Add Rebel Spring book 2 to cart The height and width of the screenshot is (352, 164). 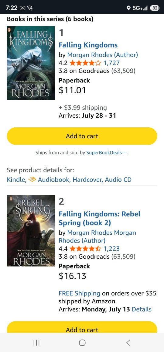click(82, 328)
